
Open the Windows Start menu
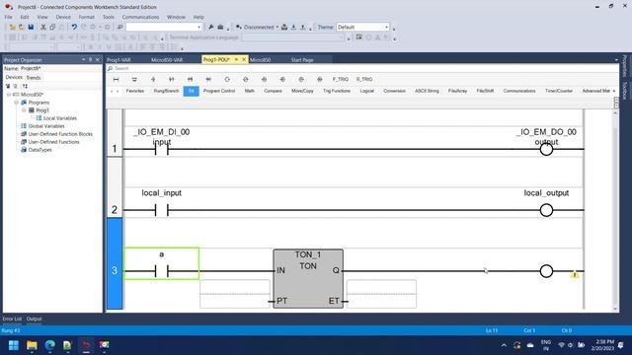click(14, 345)
